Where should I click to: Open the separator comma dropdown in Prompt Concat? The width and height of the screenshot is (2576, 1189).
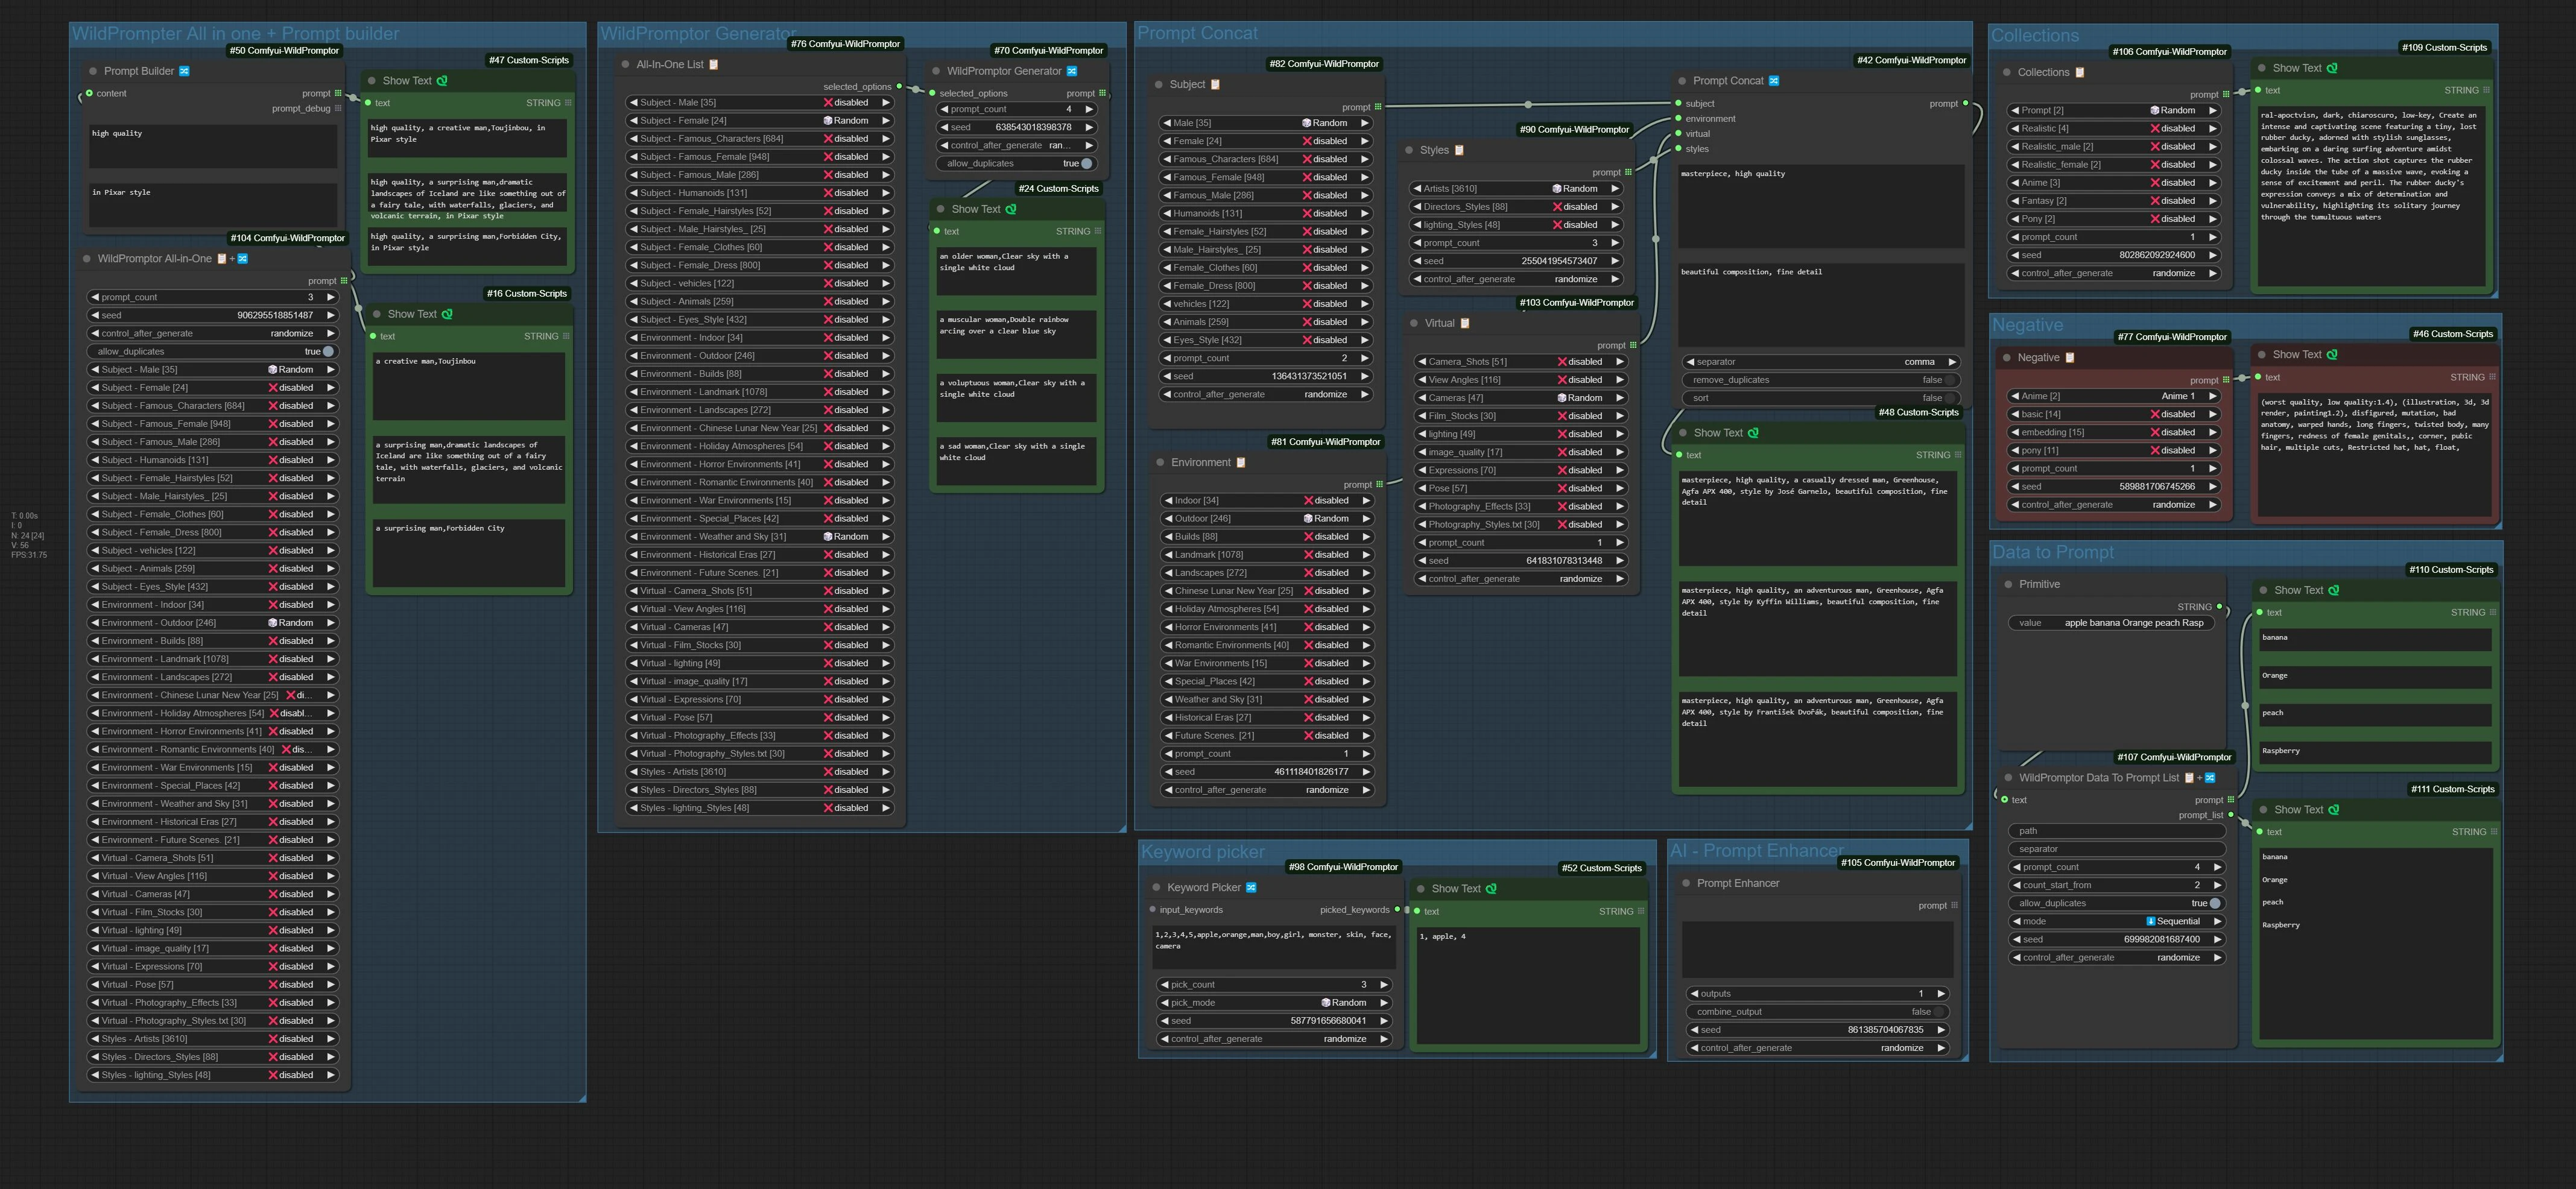point(1820,362)
